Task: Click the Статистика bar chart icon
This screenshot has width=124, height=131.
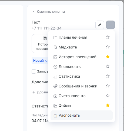Action: (x=55, y=77)
